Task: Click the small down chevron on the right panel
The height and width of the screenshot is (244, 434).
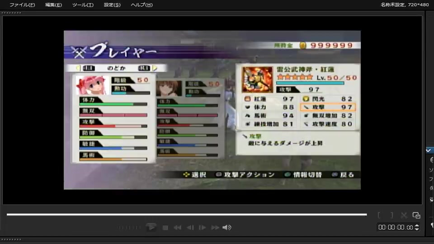Action: coord(431,200)
